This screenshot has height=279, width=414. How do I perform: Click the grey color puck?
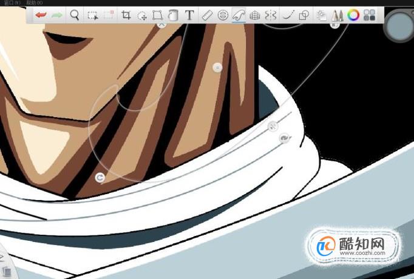(399, 26)
